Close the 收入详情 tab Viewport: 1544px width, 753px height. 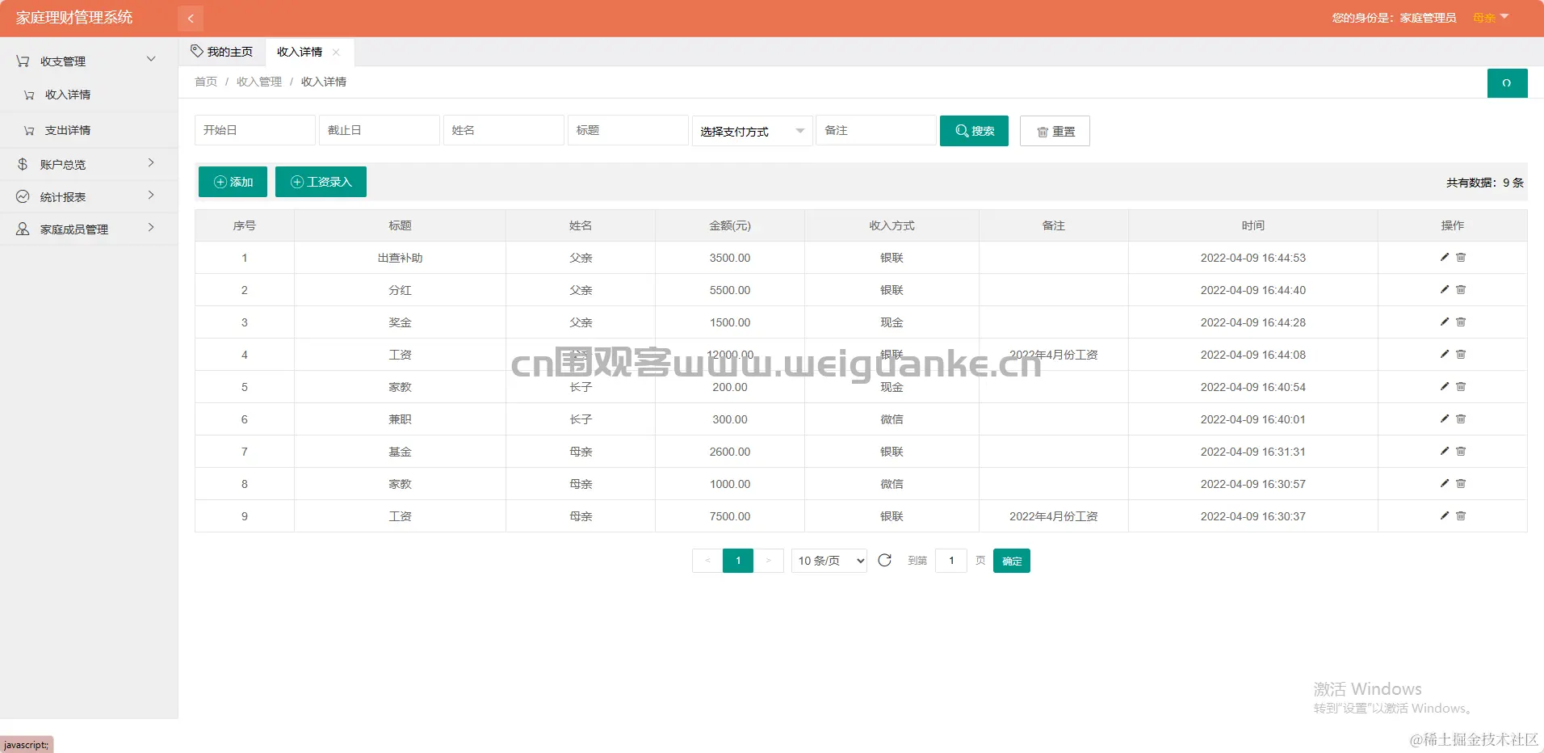336,52
